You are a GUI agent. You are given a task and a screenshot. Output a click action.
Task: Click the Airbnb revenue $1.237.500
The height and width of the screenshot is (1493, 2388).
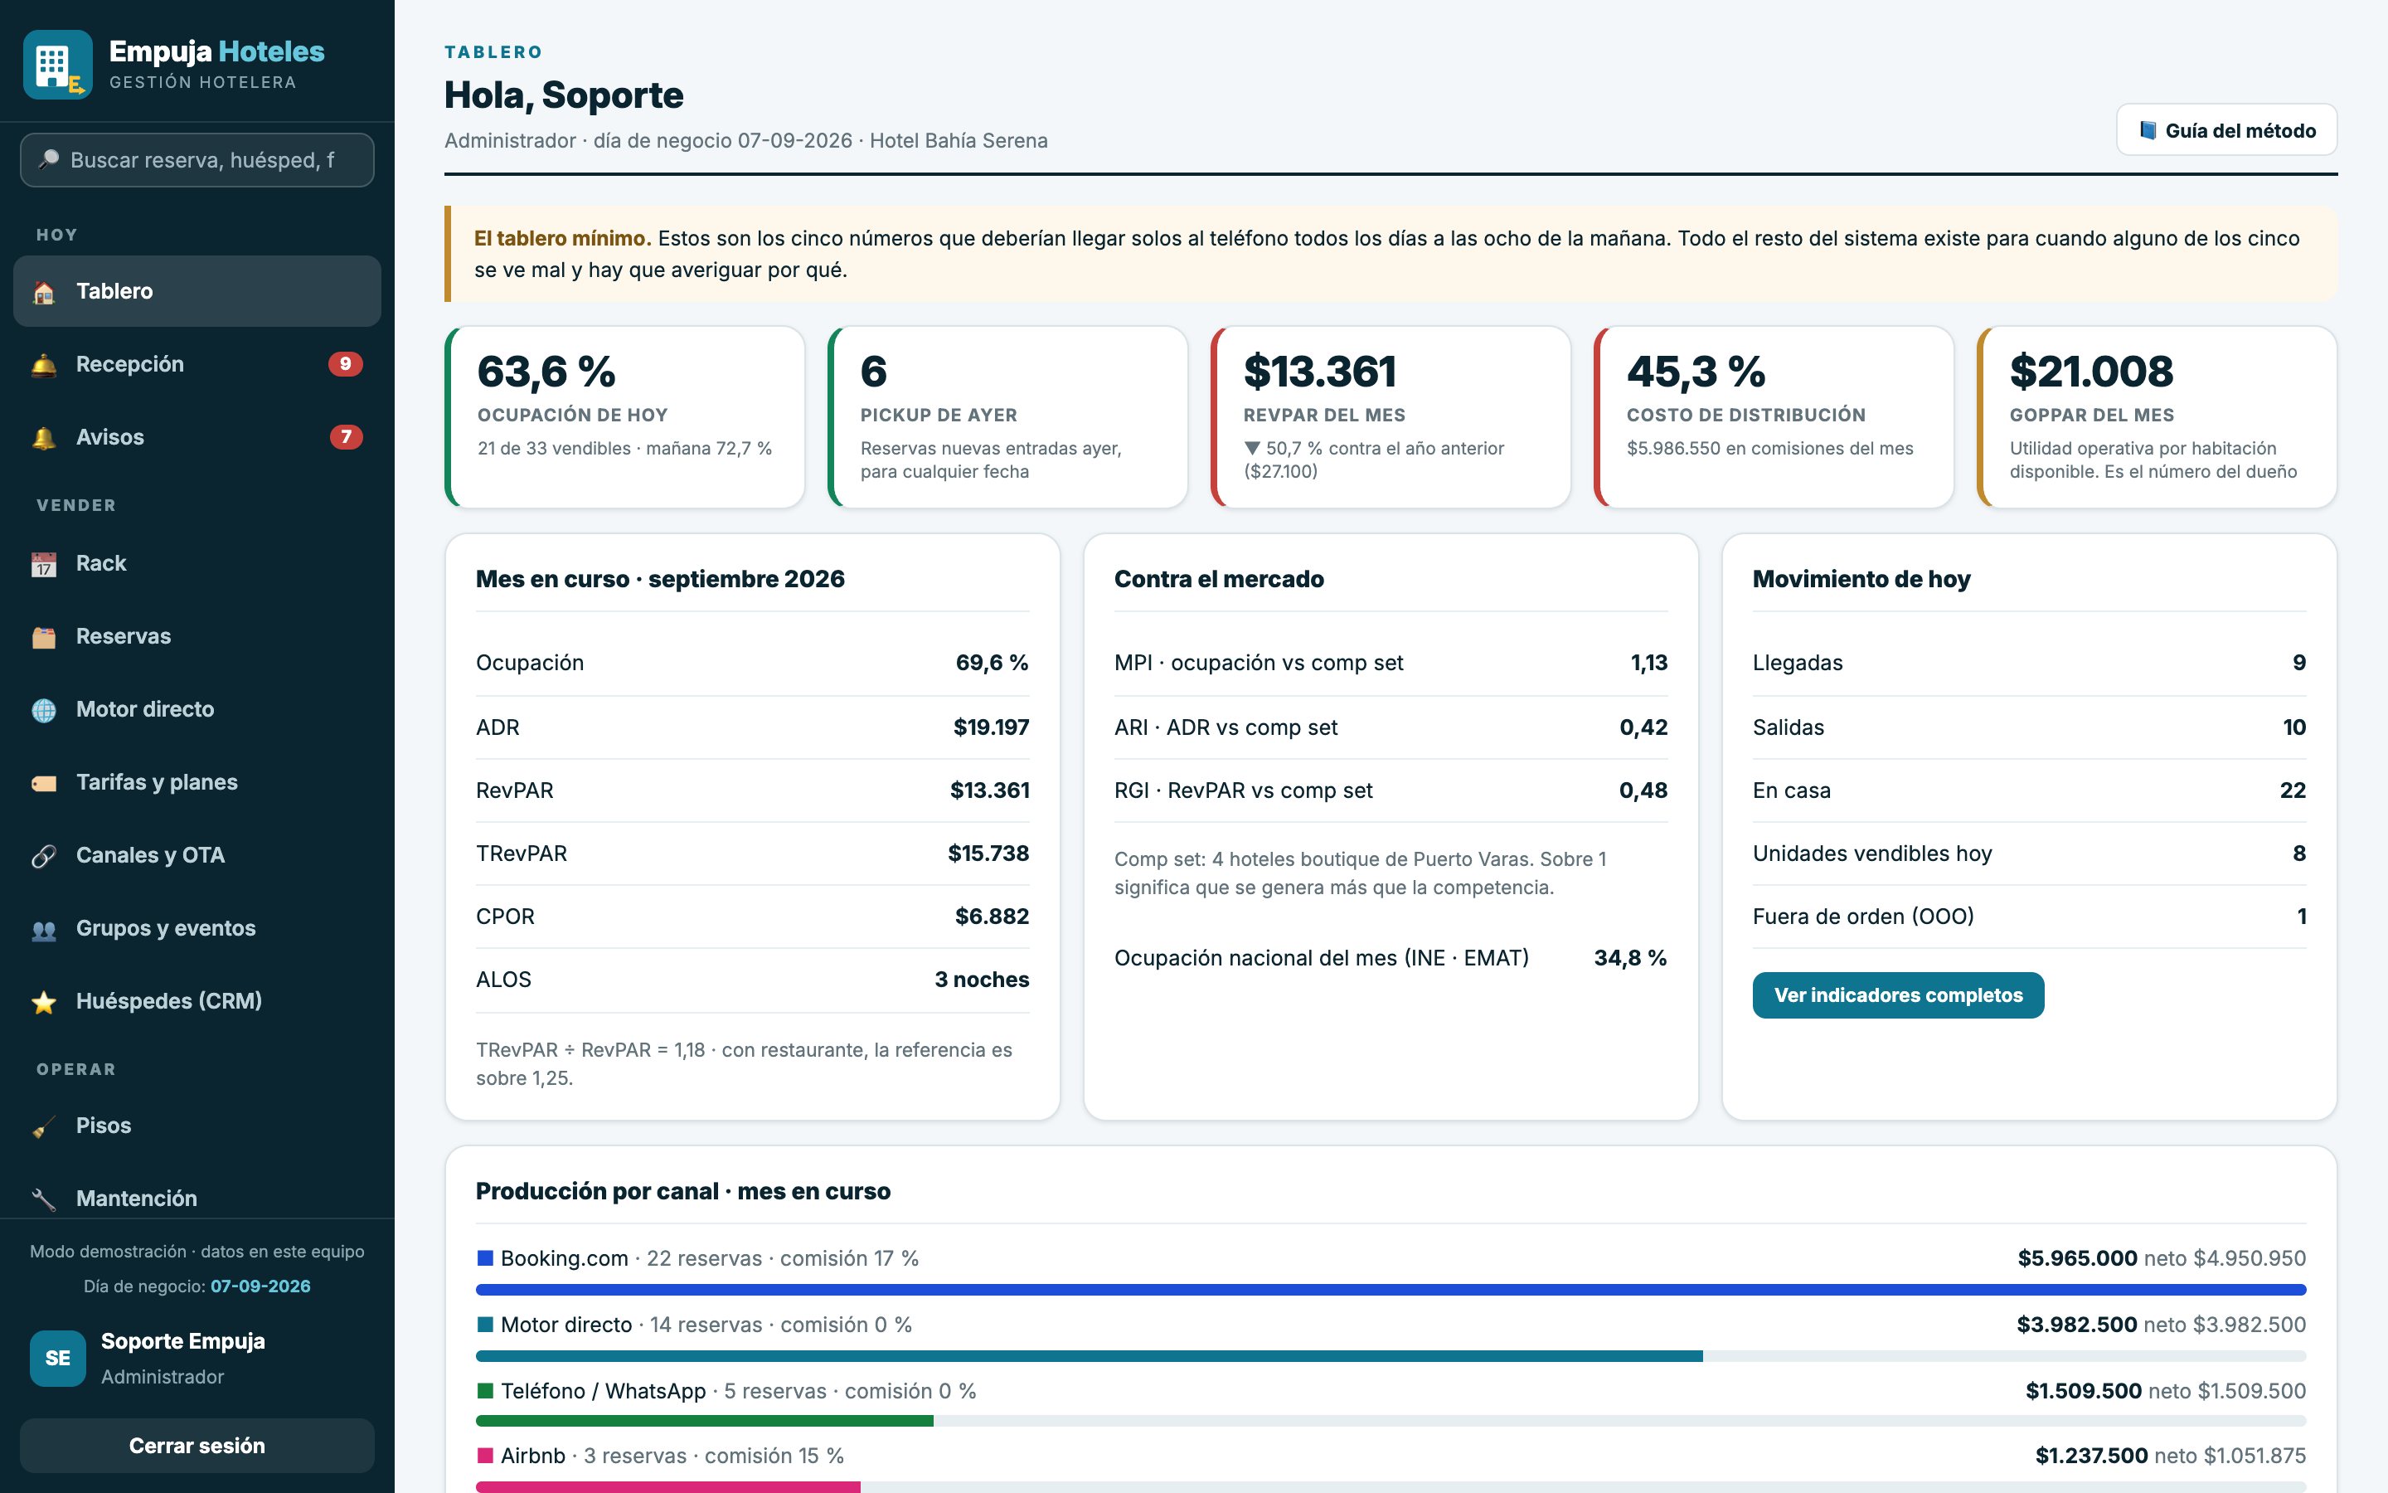(2091, 1456)
